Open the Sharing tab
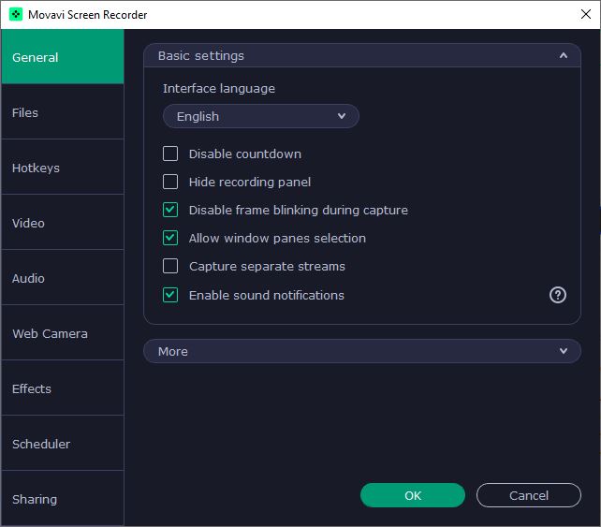 tap(63, 498)
